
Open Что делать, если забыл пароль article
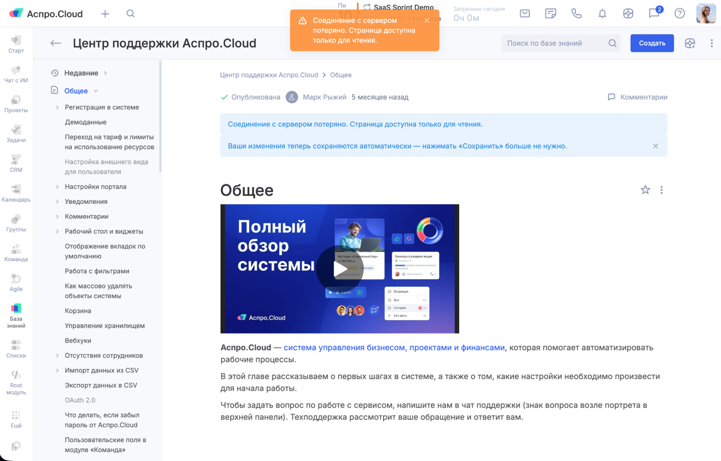pos(102,420)
